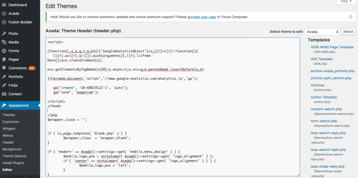Click the Comments speech bubble icon

(x=4, y=68)
